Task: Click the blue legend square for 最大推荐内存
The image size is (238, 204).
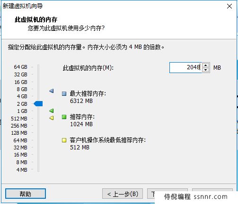Action: click(64, 93)
